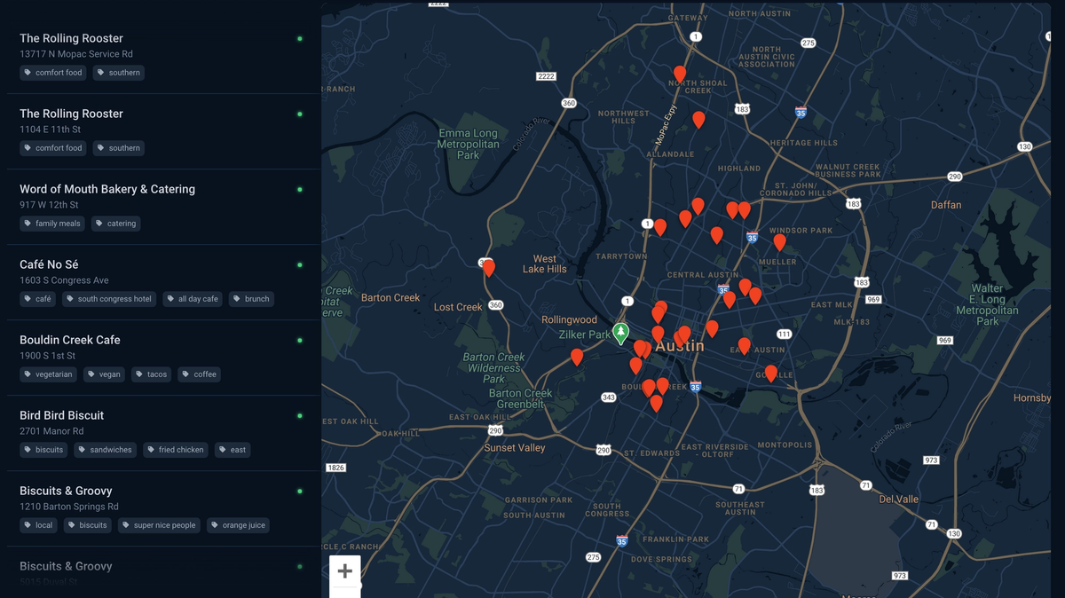Select the catering tag
The image size is (1065, 598).
click(x=116, y=224)
